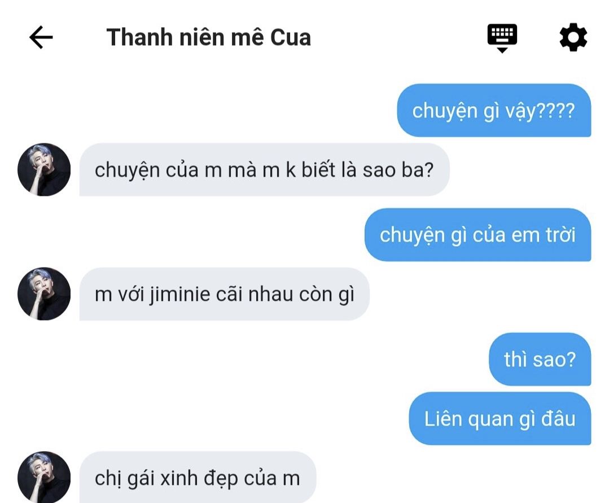The image size is (609, 503).
Task: Tap the 'm với jiminie cãi nhau' bubble
Action: pyautogui.click(x=225, y=294)
